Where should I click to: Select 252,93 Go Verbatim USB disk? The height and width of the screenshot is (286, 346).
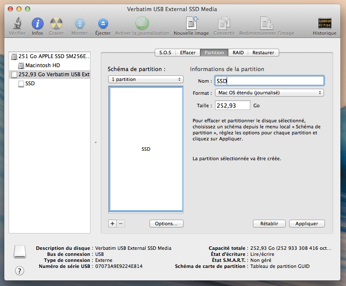click(50, 75)
